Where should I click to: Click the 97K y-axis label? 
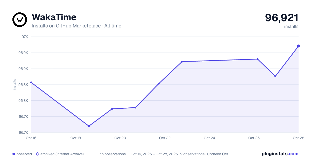(25, 37)
